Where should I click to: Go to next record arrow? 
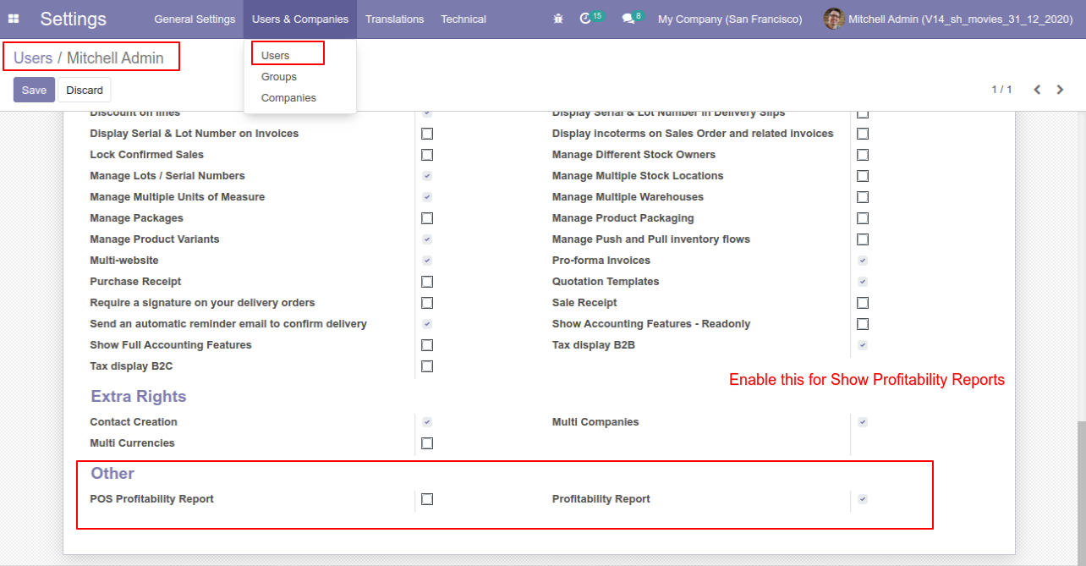pyautogui.click(x=1060, y=90)
